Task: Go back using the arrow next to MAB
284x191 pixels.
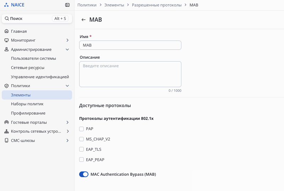Action: tap(83, 20)
